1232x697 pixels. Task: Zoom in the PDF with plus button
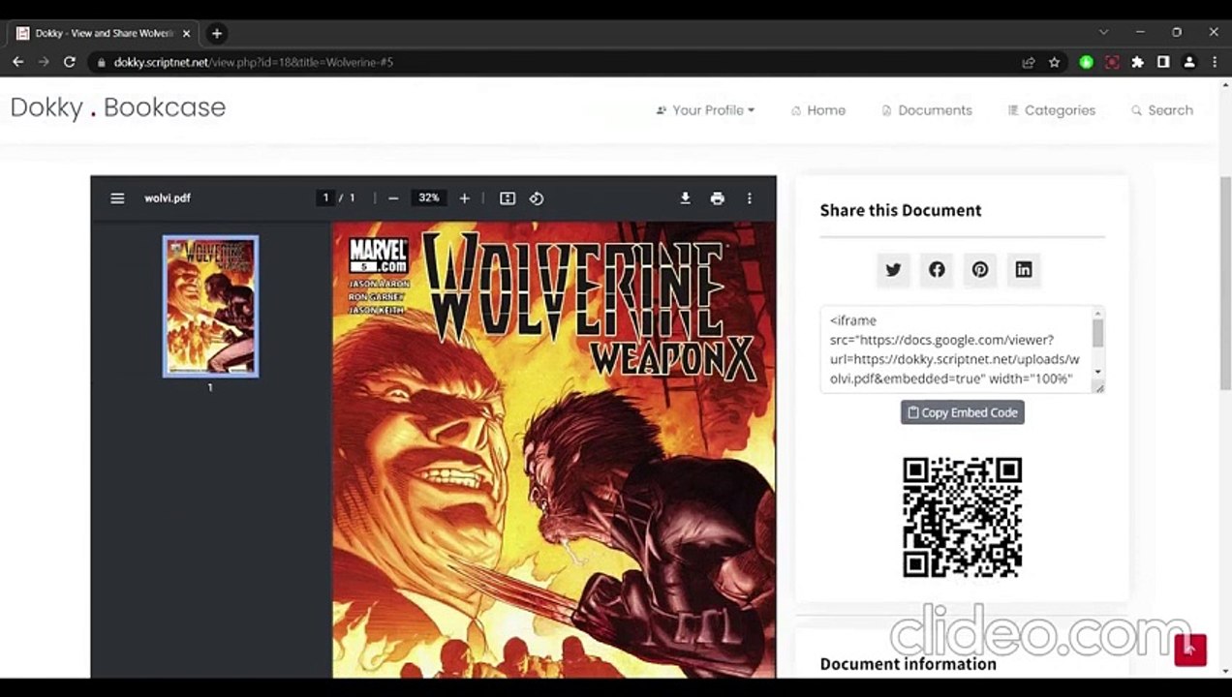[465, 198]
